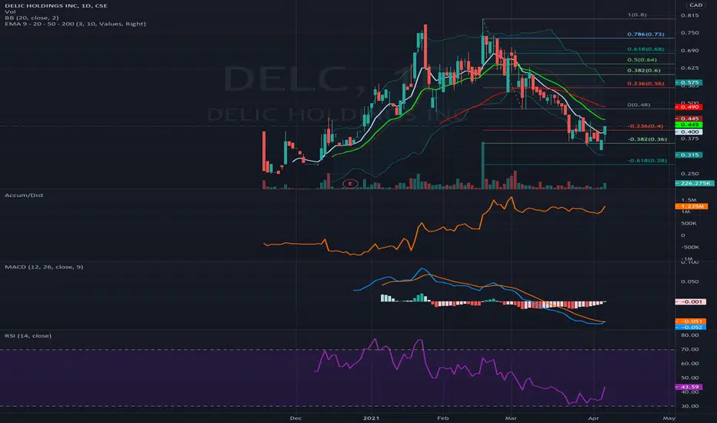The image size is (717, 423).
Task: Click 70.00 on the RSI scale
Action: click(689, 349)
